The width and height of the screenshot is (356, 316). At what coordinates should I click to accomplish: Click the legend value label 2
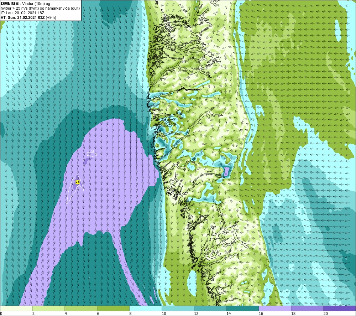point(33,314)
